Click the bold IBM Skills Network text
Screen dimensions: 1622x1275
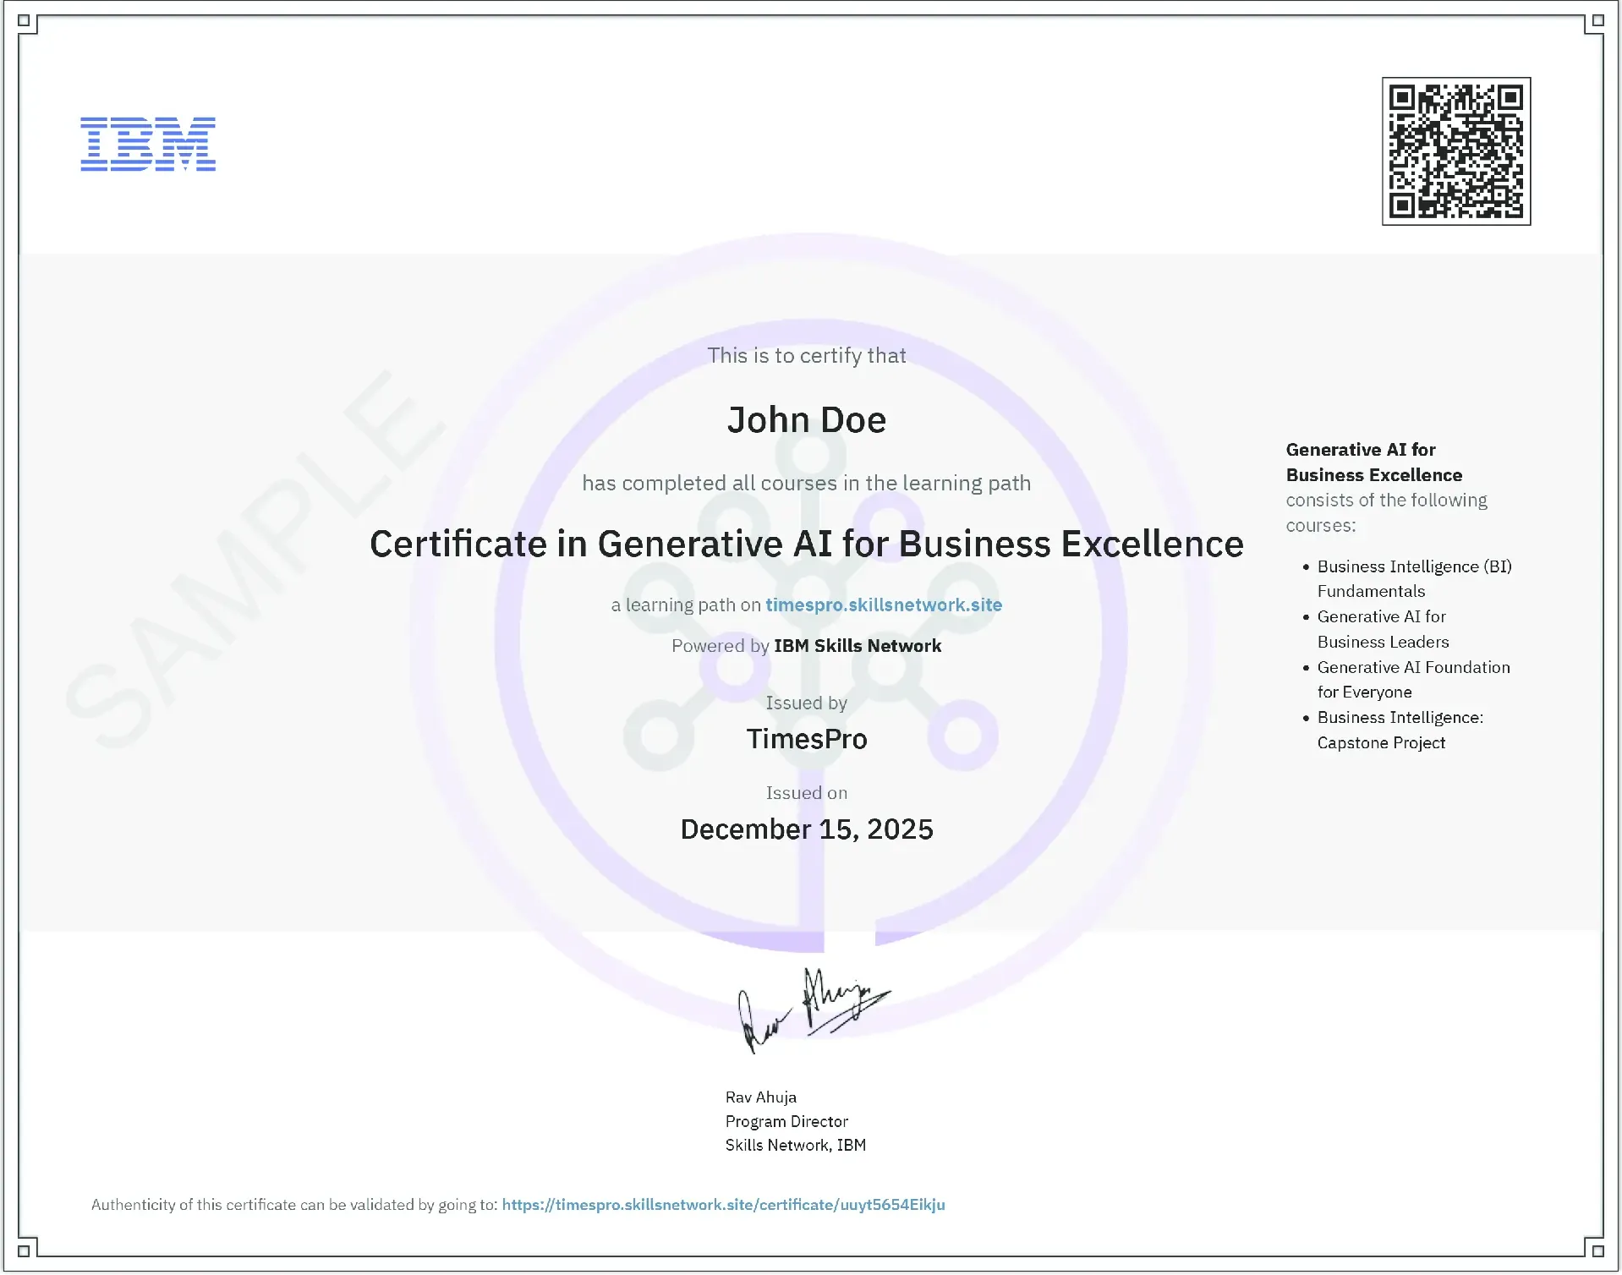coord(857,646)
